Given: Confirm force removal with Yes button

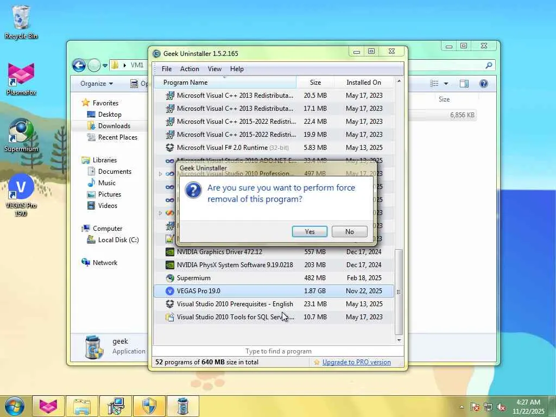Looking at the screenshot, I should 309,231.
